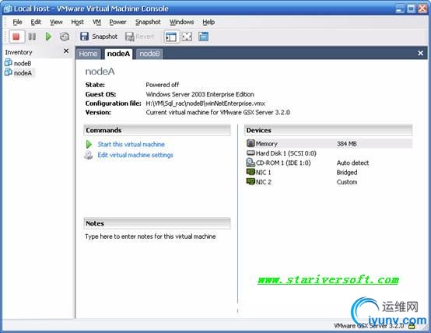The height and width of the screenshot is (333, 431).
Task: Click the Bridged value for NIC 1
Action: pos(347,173)
